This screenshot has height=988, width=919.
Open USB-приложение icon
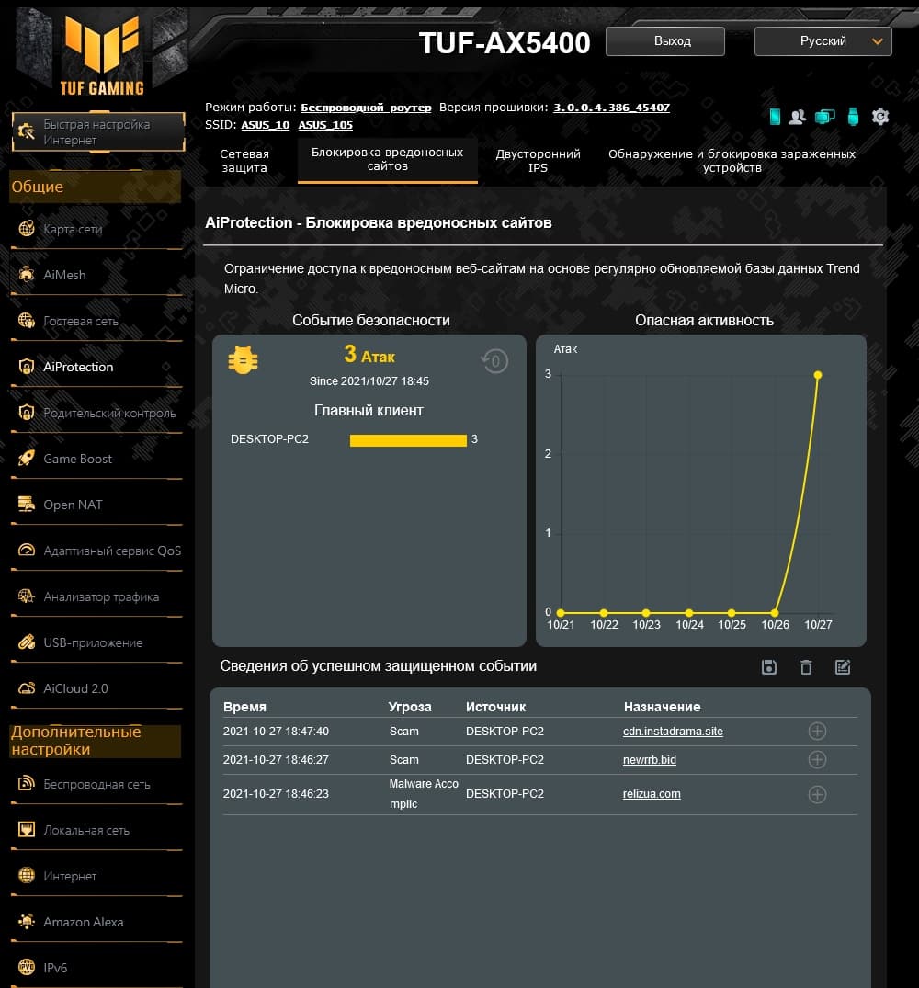pos(27,642)
